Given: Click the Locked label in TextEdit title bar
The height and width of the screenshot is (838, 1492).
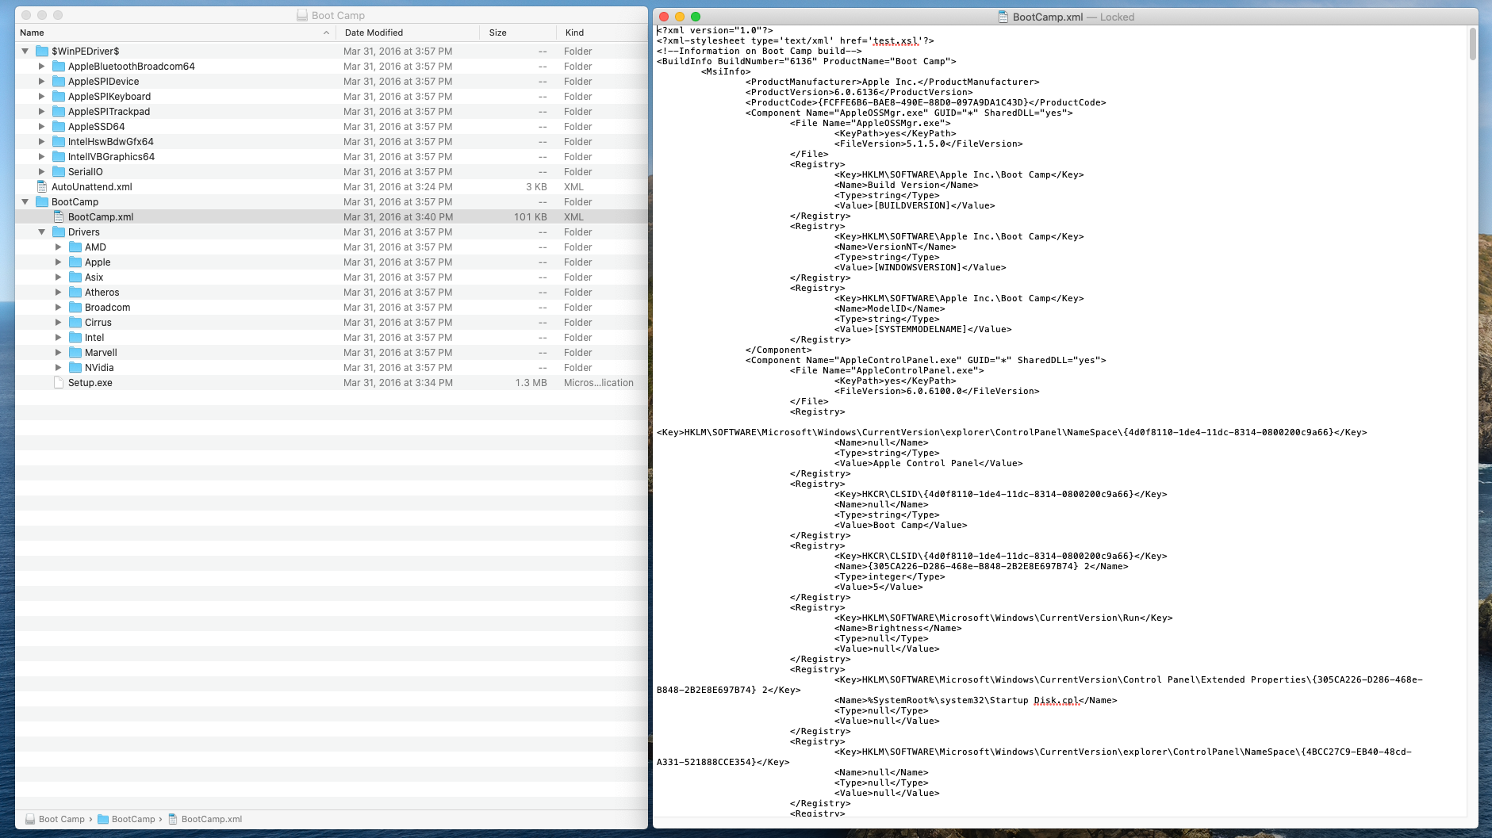Looking at the screenshot, I should [1117, 17].
